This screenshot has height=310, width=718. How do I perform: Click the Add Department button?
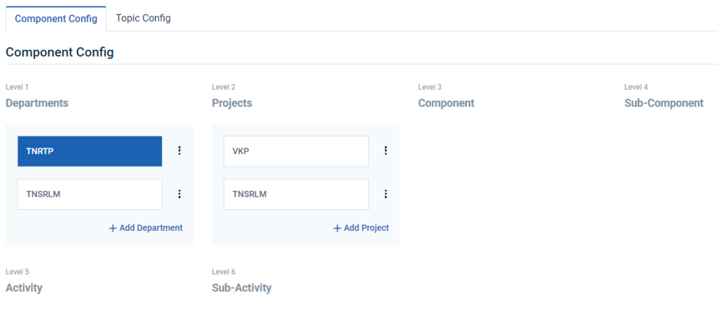tap(146, 228)
